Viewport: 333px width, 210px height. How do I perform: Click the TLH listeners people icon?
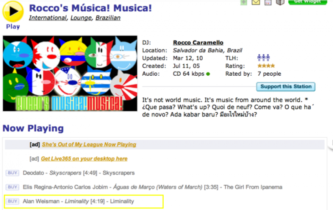pyautogui.click(x=263, y=58)
